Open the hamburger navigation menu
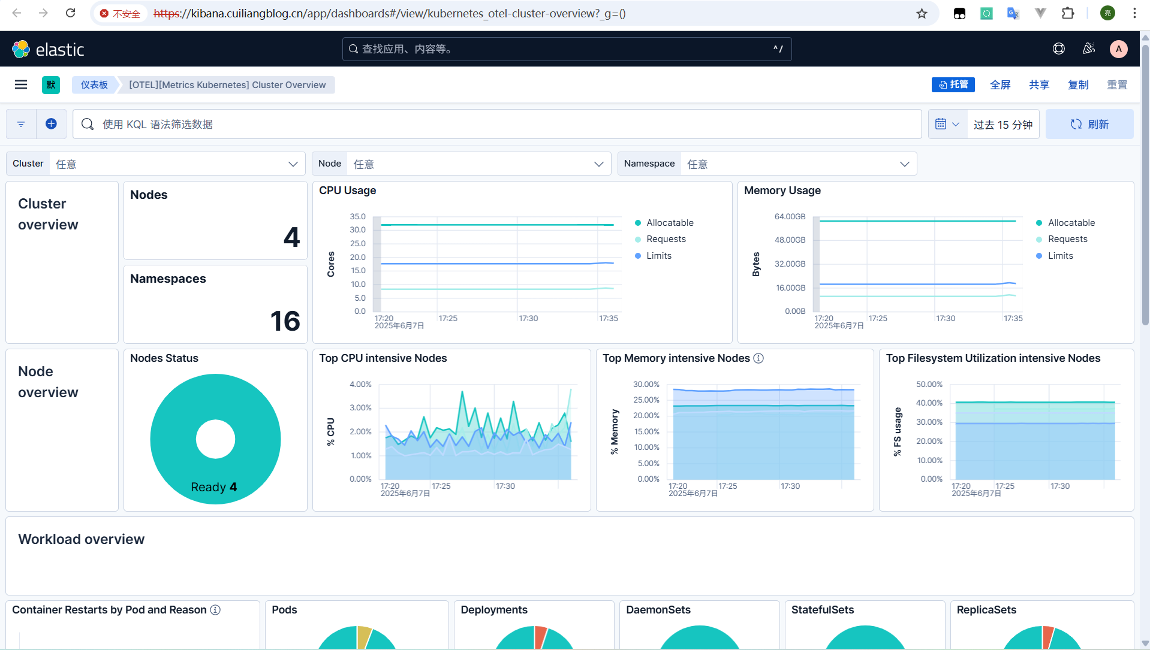 point(21,84)
